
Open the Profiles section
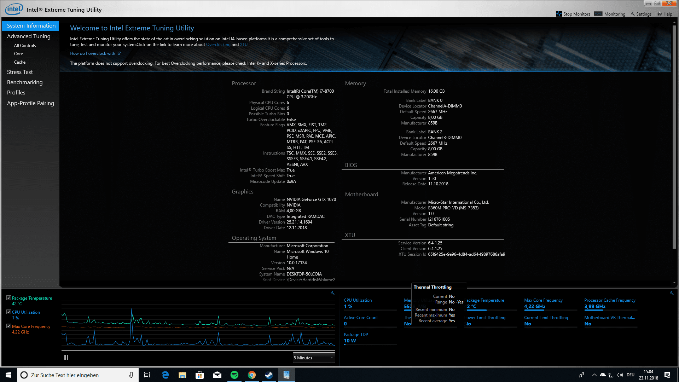pyautogui.click(x=16, y=92)
